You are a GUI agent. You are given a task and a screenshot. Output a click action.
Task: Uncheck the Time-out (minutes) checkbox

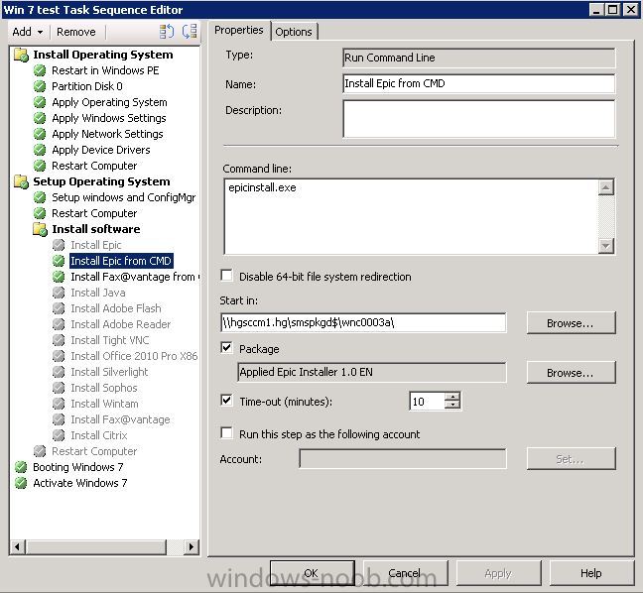pyautogui.click(x=226, y=400)
